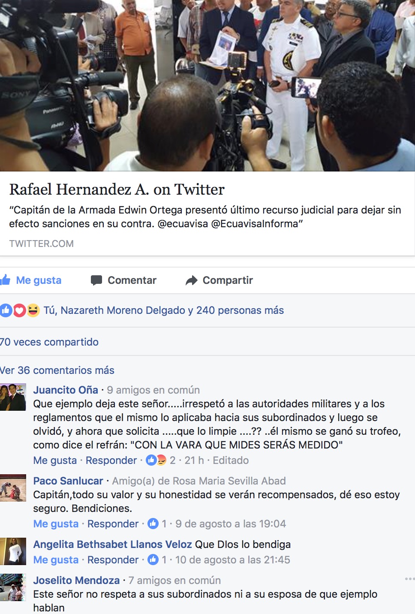Toggle Me gusta on Paco Sanlucar's comment
Image resolution: width=415 pixels, height=614 pixels.
(x=56, y=524)
